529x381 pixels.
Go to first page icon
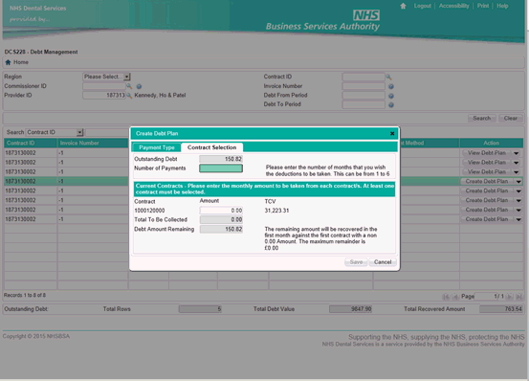click(446, 297)
